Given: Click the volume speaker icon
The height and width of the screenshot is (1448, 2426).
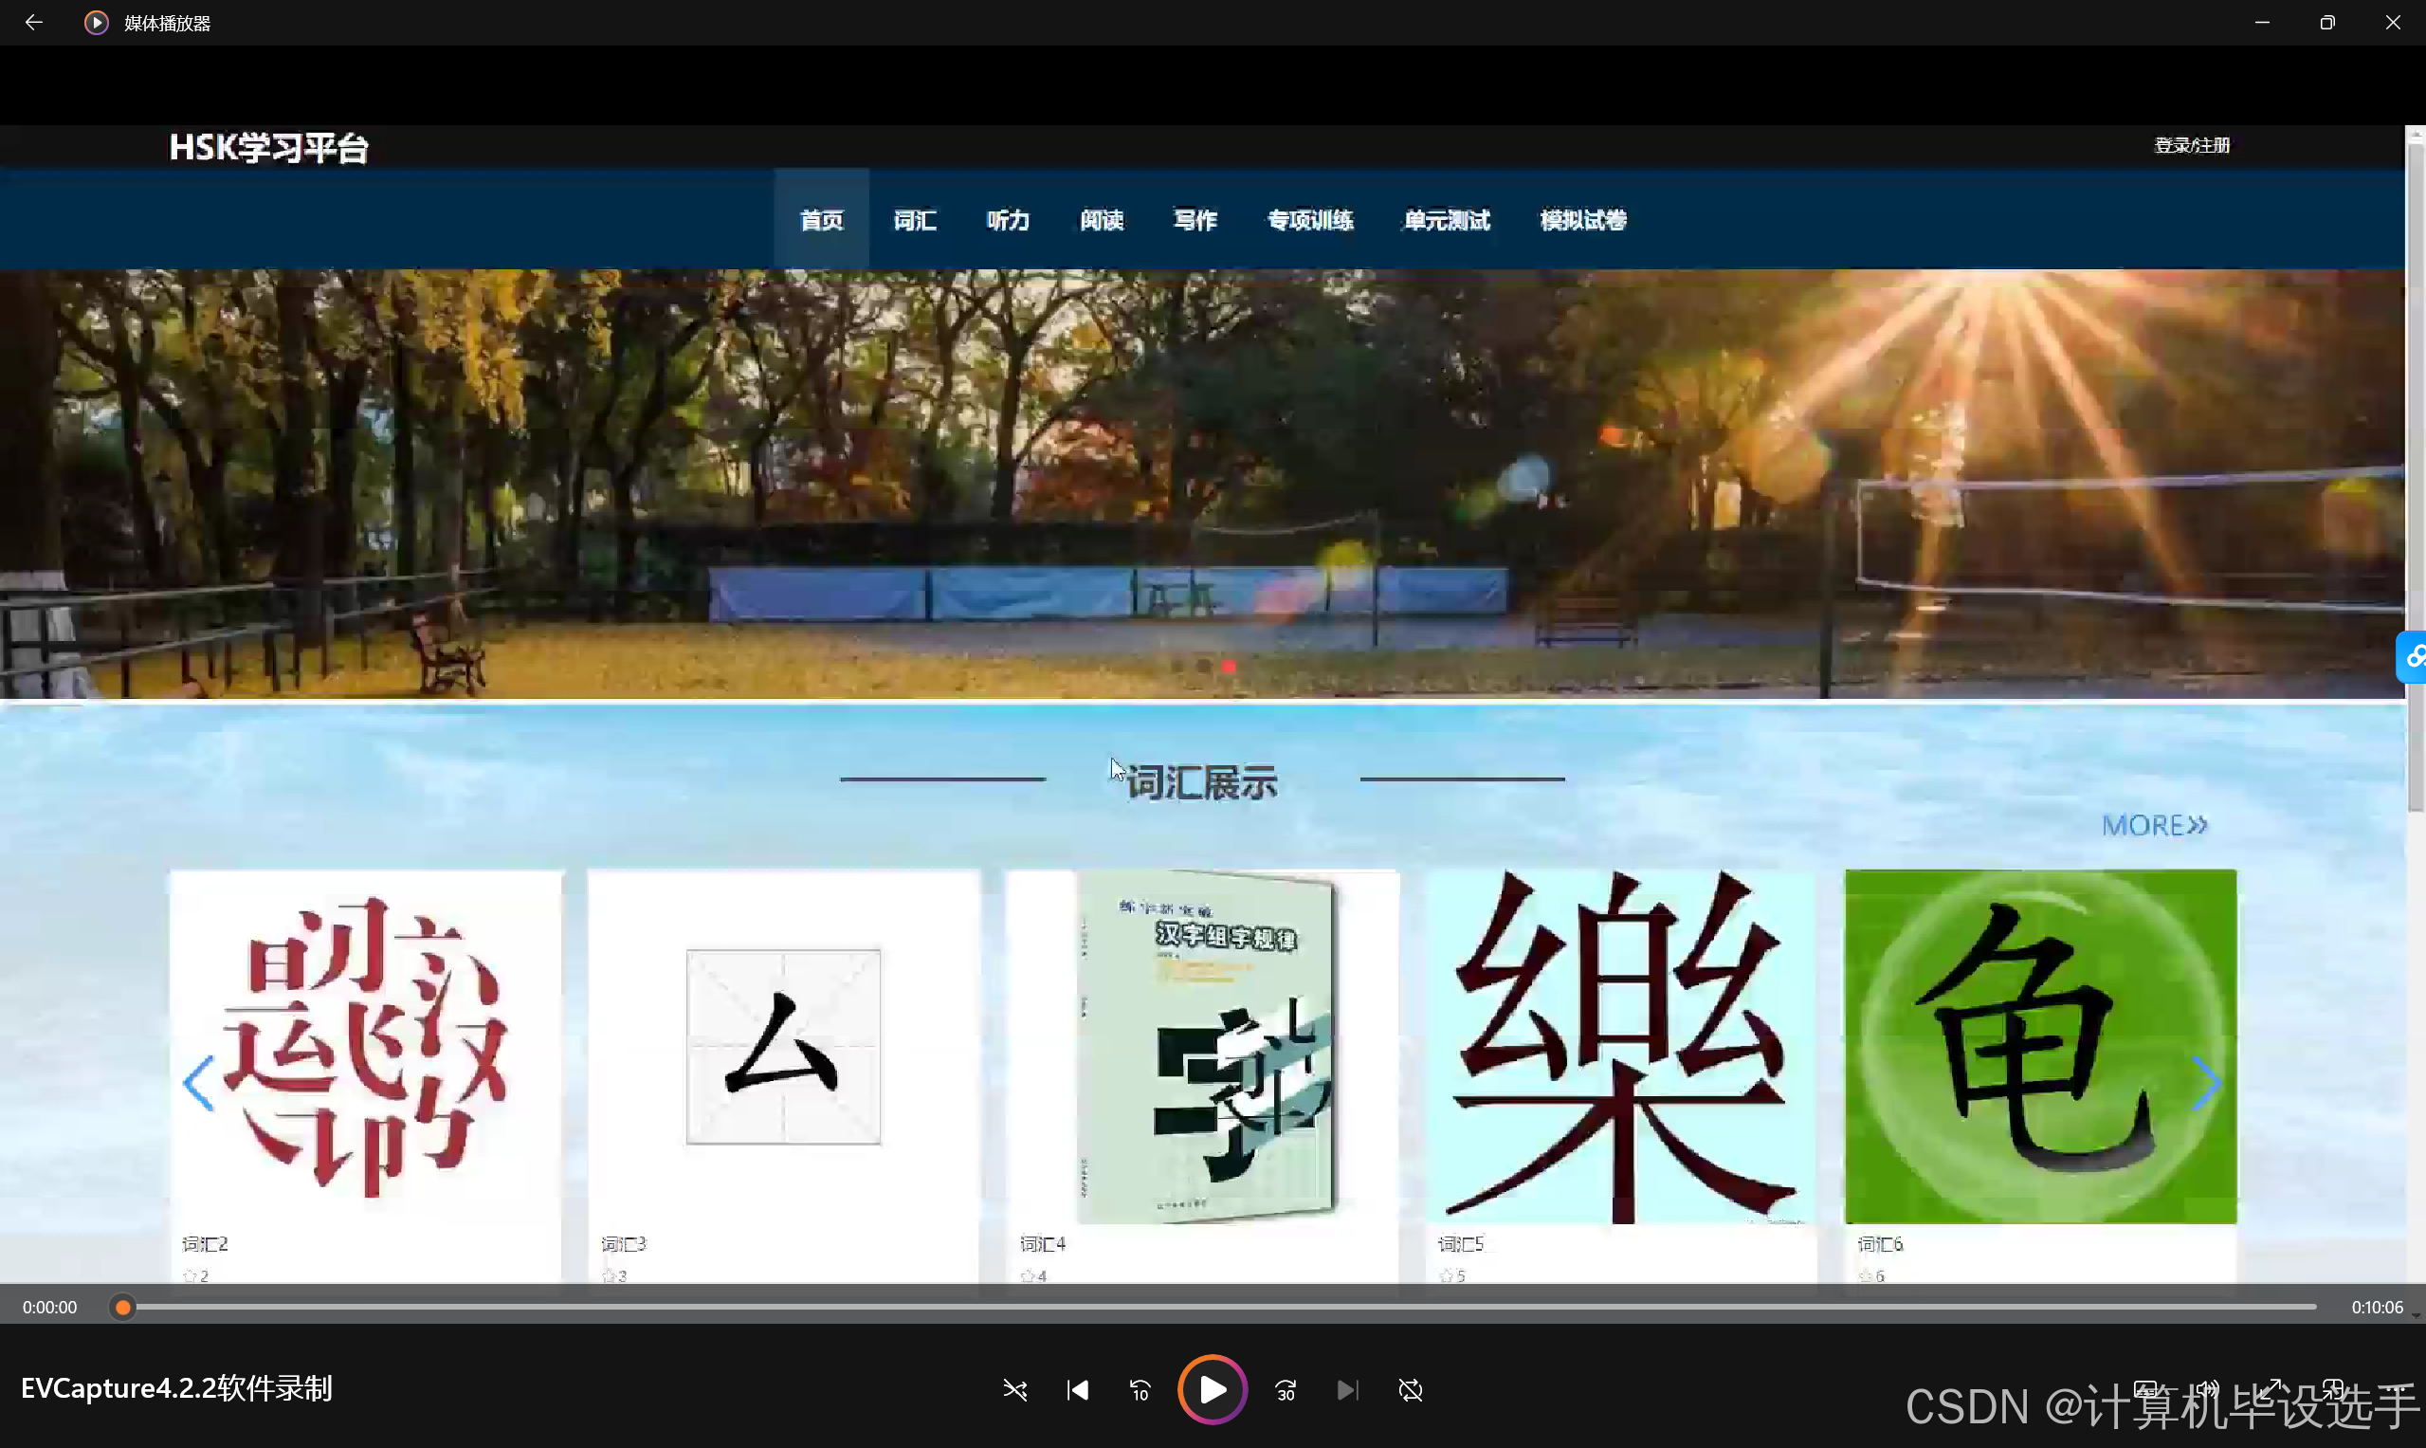Looking at the screenshot, I should [2208, 1387].
